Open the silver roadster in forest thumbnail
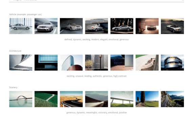 (x=122, y=26)
